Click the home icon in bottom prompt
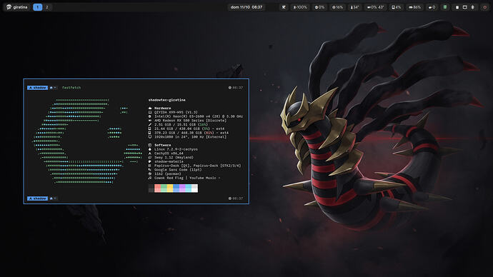493x277 pixels. click(x=51, y=198)
